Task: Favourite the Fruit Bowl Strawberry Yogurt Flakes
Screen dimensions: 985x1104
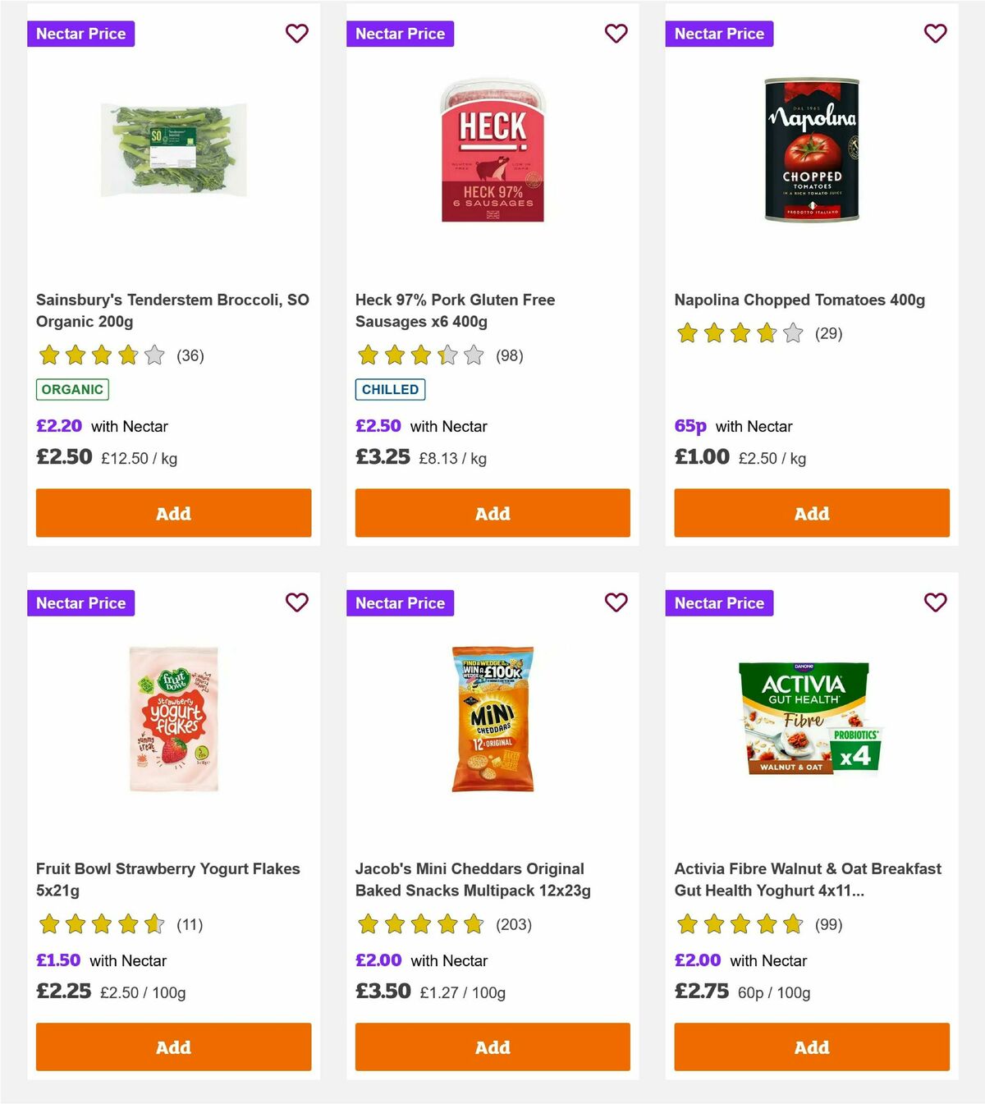Action: click(x=297, y=602)
